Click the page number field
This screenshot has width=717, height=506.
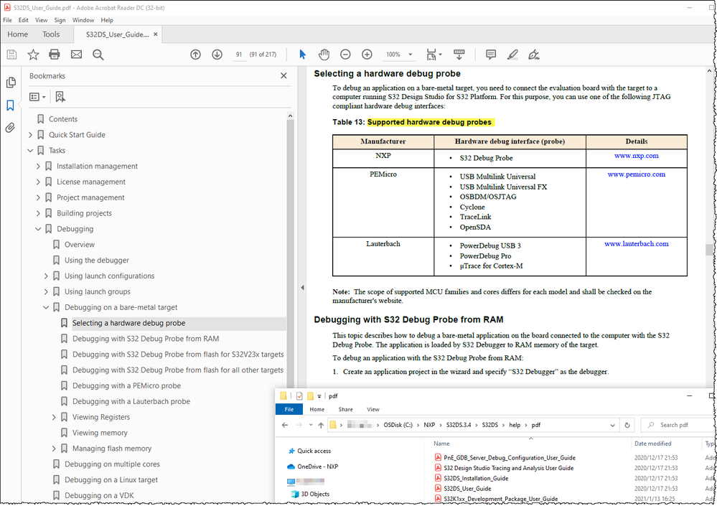(x=239, y=55)
